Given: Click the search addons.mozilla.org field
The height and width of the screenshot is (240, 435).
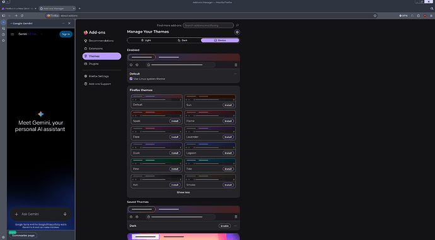Looking at the screenshot, I should point(208,25).
